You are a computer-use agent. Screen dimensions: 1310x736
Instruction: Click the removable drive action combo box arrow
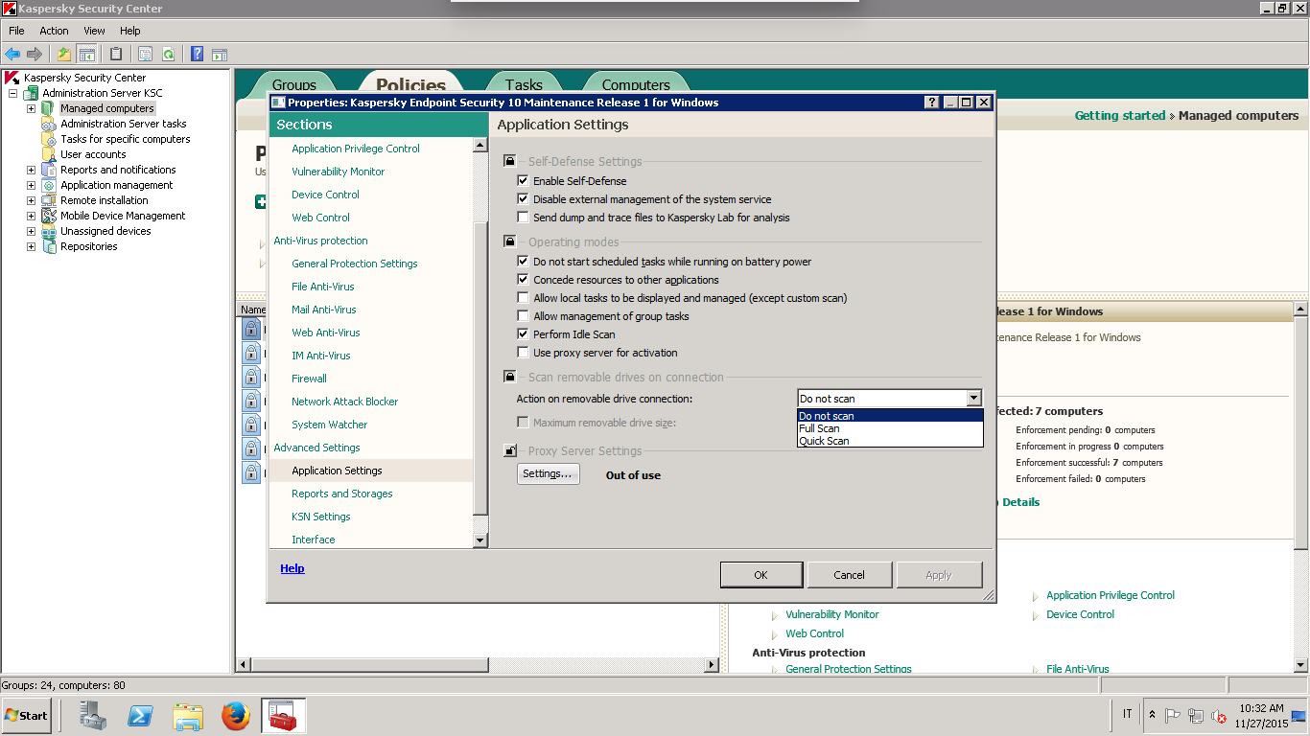(x=973, y=398)
